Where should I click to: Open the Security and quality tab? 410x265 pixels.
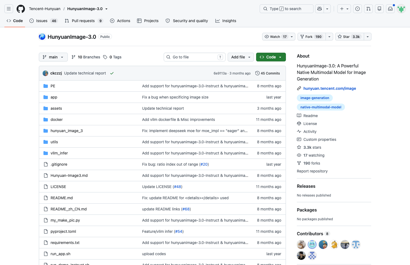[187, 21]
